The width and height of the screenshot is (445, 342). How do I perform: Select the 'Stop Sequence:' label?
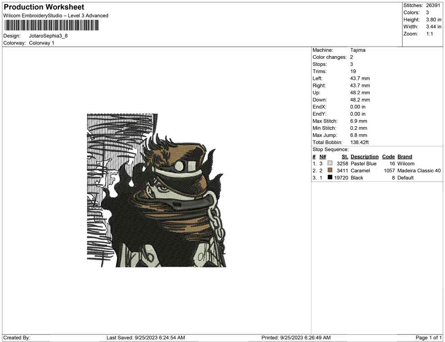pos(331,149)
